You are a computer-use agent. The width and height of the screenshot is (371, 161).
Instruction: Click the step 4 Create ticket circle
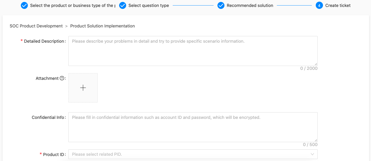click(319, 6)
